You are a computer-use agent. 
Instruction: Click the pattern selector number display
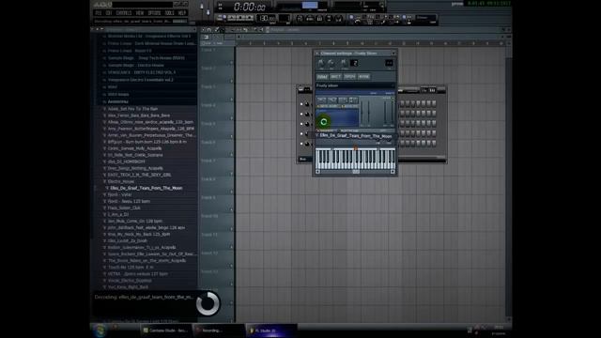pyautogui.click(x=285, y=19)
